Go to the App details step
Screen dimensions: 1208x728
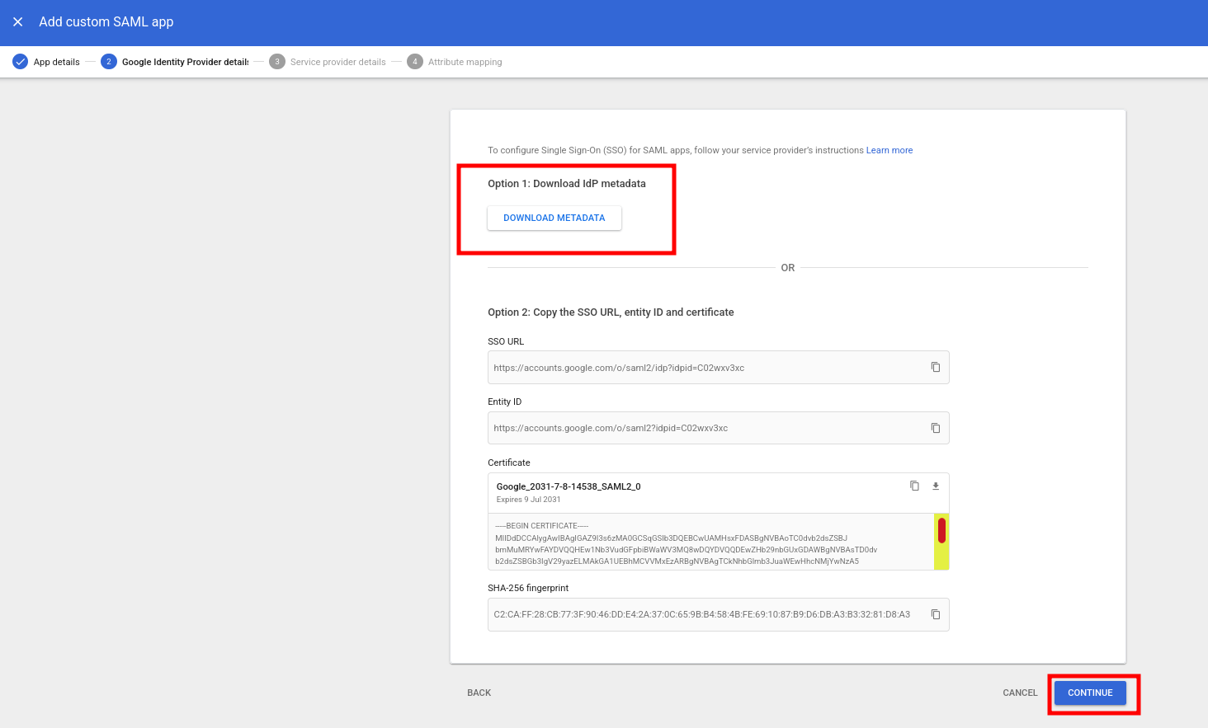tap(57, 62)
